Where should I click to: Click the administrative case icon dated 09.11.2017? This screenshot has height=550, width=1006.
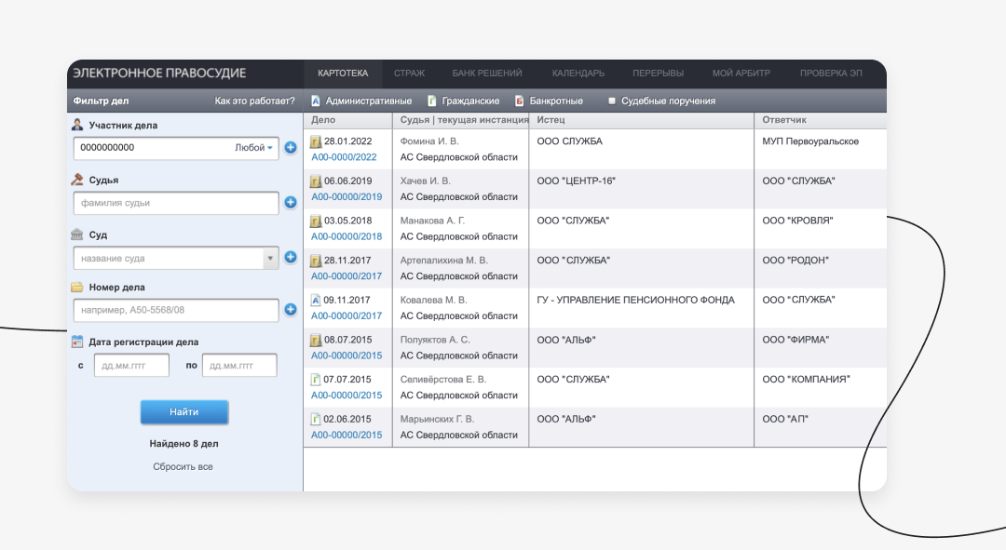[315, 301]
